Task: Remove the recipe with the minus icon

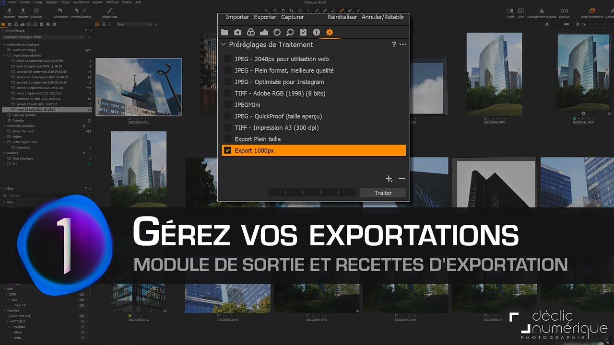Action: coord(401,179)
